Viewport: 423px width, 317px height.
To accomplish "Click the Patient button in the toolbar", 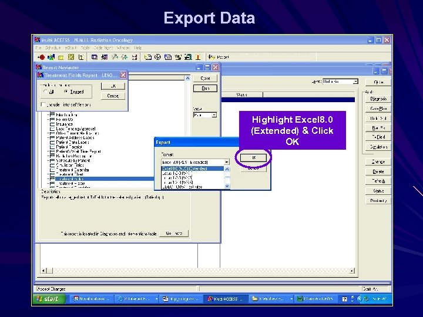I will [218, 57].
